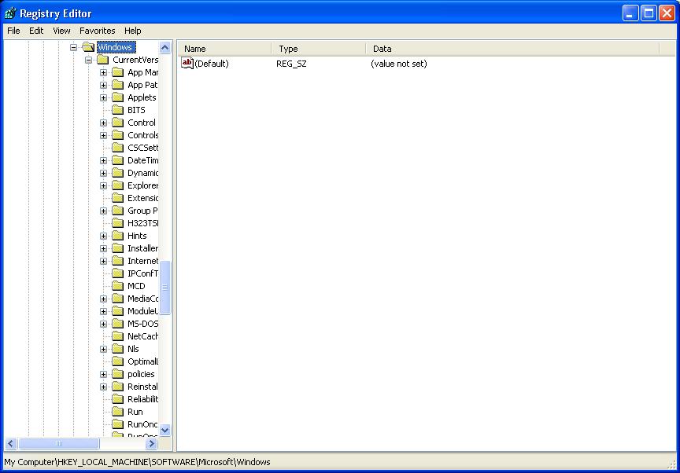This screenshot has width=680, height=473.
Task: Expand the App Mar key
Action: pos(103,72)
